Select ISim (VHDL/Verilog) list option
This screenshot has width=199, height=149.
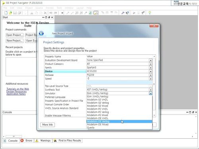pos(119,97)
